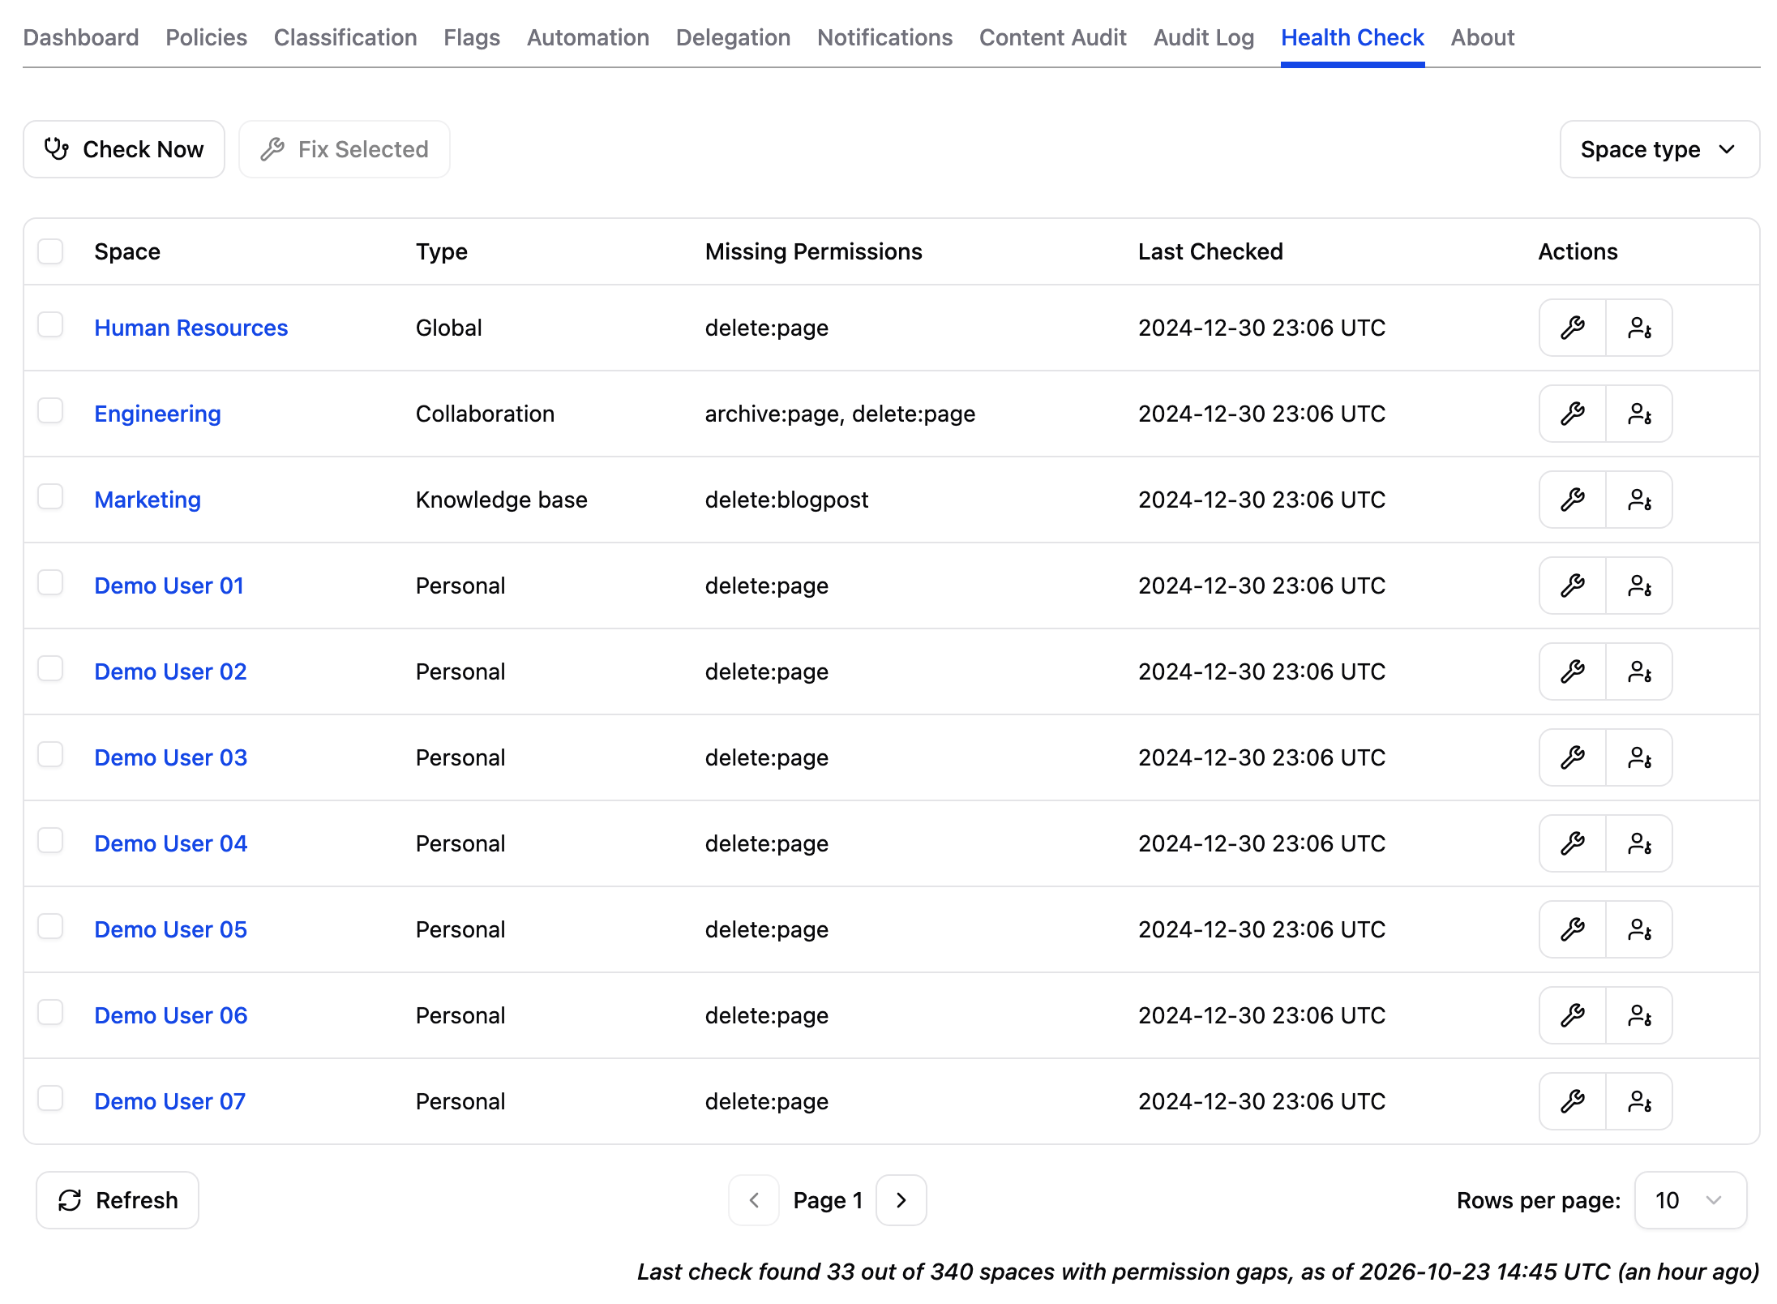Click the user permissions icon for Engineering
The height and width of the screenshot is (1304, 1777).
coord(1639,414)
